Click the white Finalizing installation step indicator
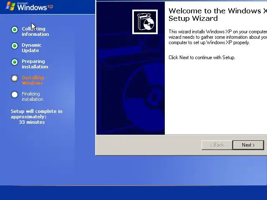 pyautogui.click(x=15, y=95)
